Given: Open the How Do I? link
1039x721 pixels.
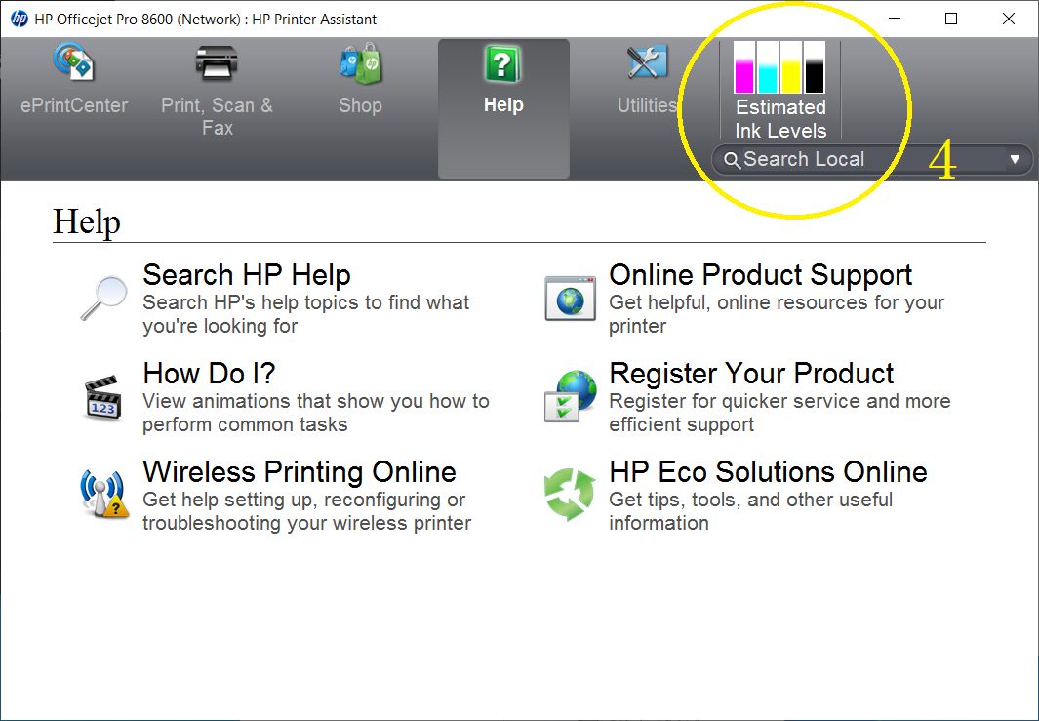Looking at the screenshot, I should click(x=210, y=373).
